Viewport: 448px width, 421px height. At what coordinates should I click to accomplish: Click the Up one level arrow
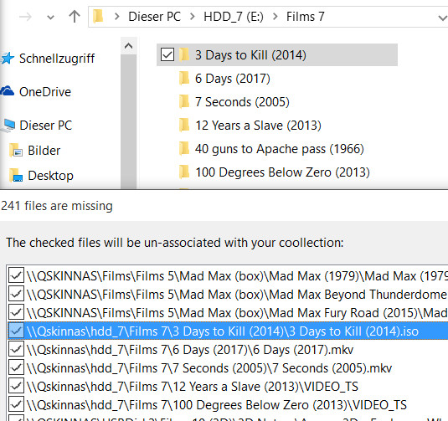pyautogui.click(x=75, y=17)
